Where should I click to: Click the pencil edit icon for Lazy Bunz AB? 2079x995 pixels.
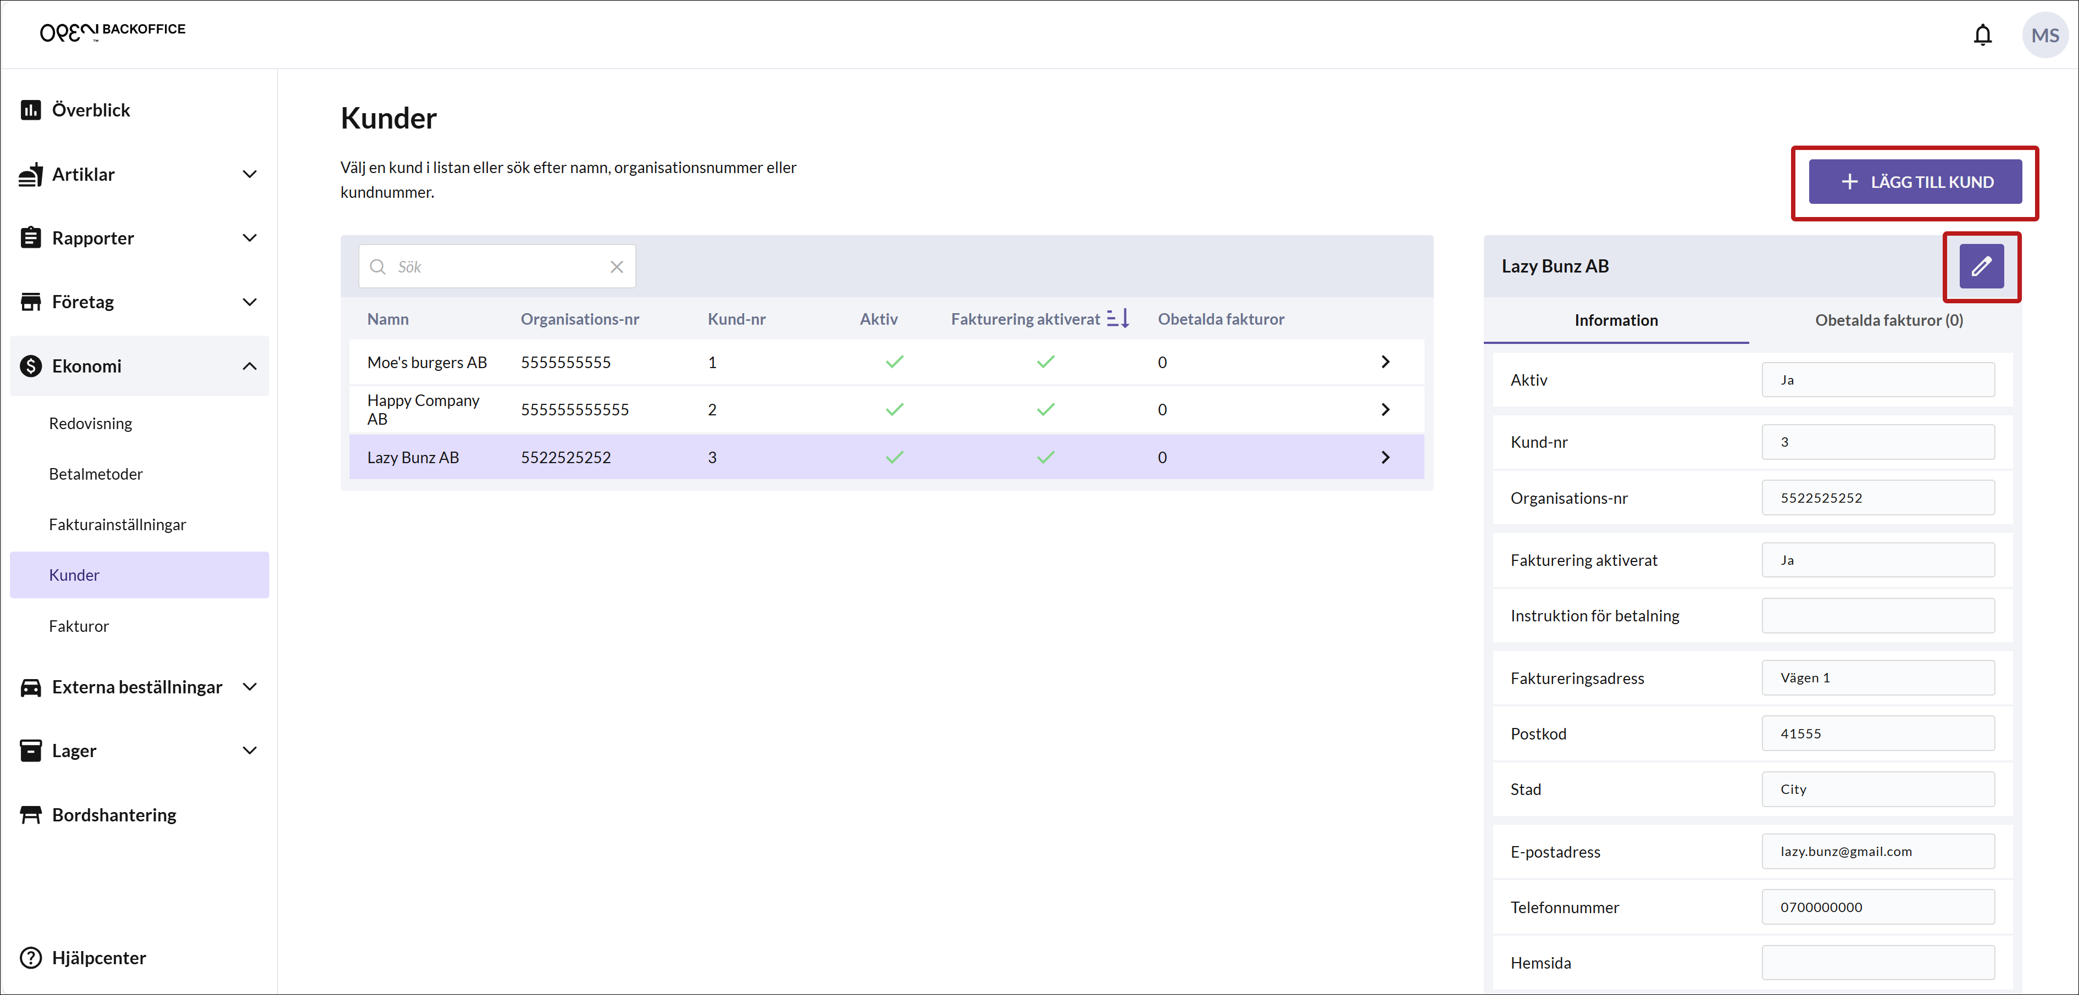[x=1981, y=266]
